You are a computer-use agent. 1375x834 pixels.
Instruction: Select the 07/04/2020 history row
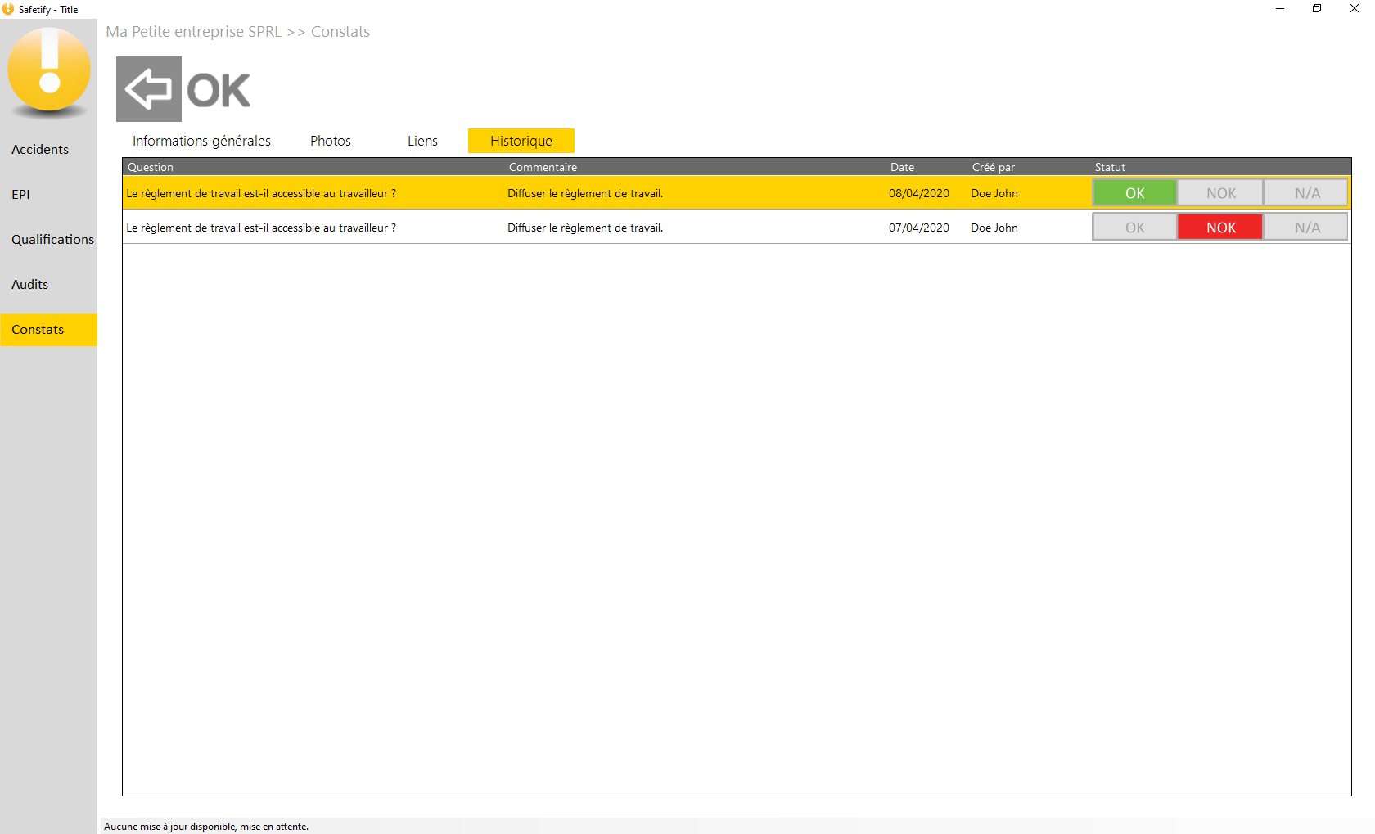(573, 228)
